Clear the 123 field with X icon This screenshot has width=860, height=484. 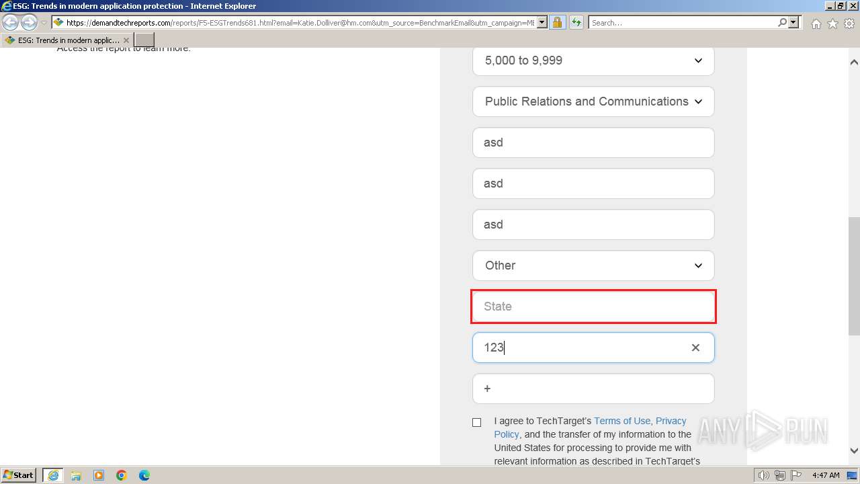tap(695, 348)
